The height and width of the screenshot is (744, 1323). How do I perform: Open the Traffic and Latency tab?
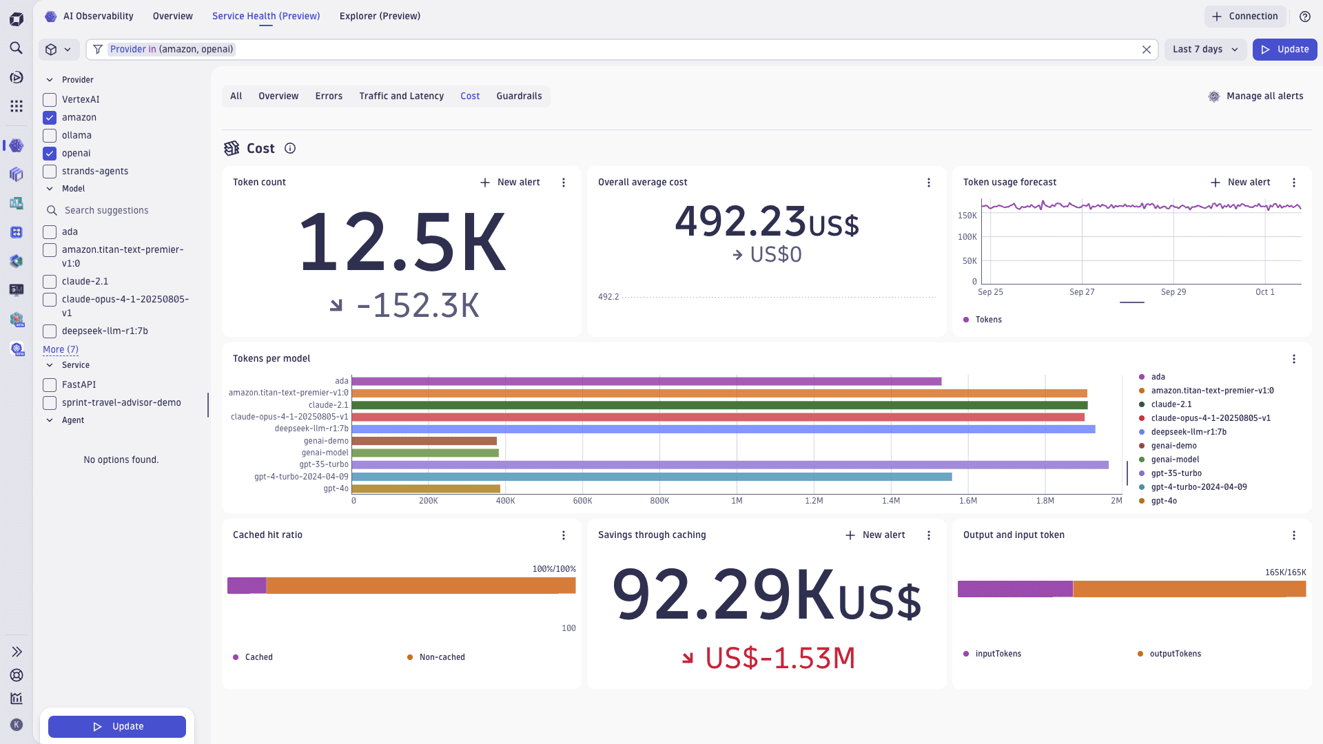(x=401, y=96)
